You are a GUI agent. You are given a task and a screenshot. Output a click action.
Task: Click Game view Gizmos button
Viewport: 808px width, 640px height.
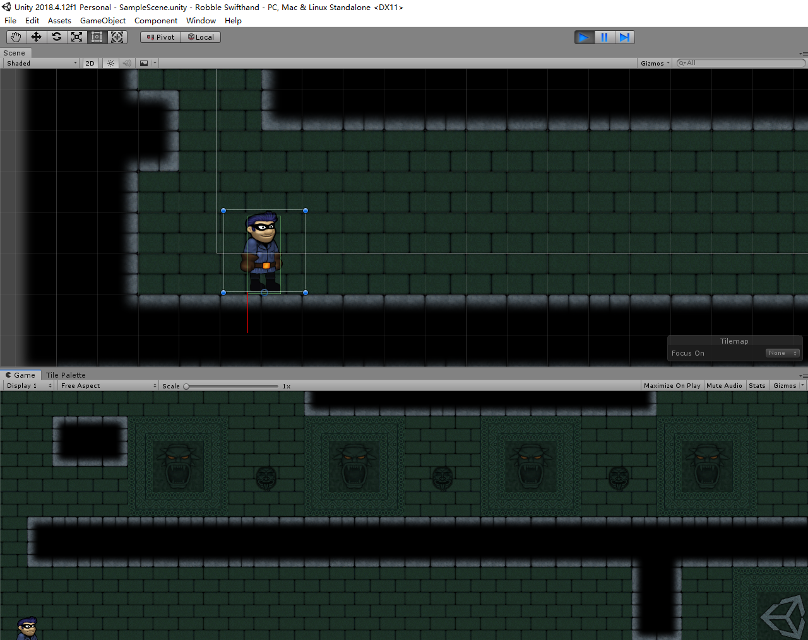pyautogui.click(x=785, y=385)
